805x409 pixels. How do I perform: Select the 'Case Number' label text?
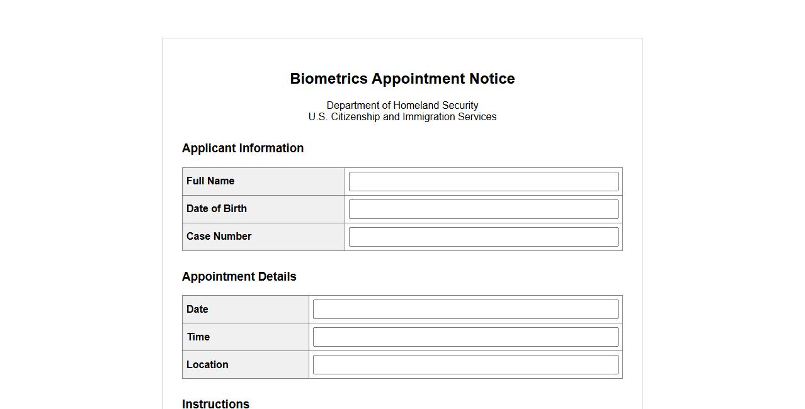pos(219,237)
